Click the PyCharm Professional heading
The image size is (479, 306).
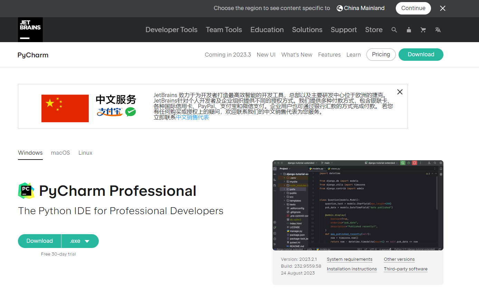point(118,191)
